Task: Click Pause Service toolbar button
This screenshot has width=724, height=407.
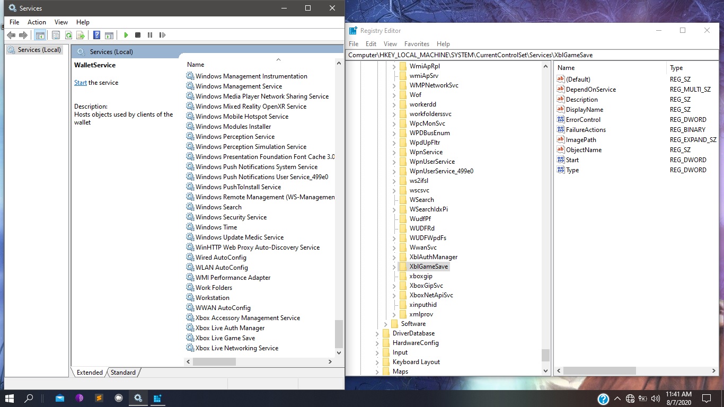Action: [150, 35]
